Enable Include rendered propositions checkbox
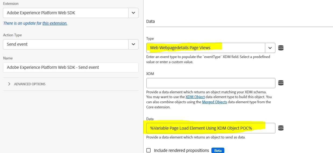Viewport: 333px width, 153px height. click(148, 150)
